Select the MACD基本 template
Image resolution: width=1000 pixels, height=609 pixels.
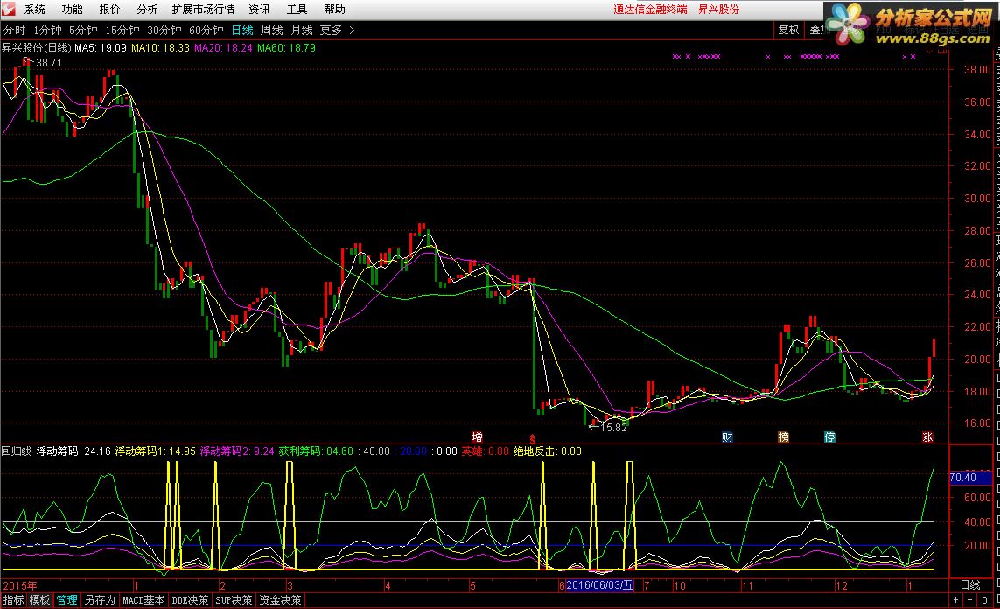(x=143, y=600)
